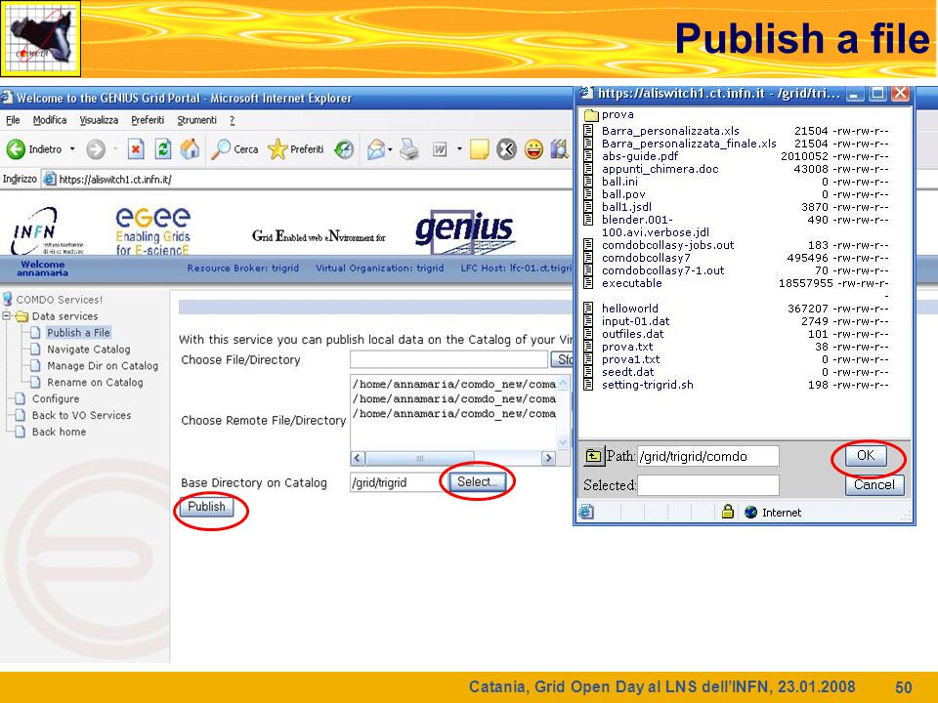
Task: Open the ? help menu
Action: (x=233, y=120)
